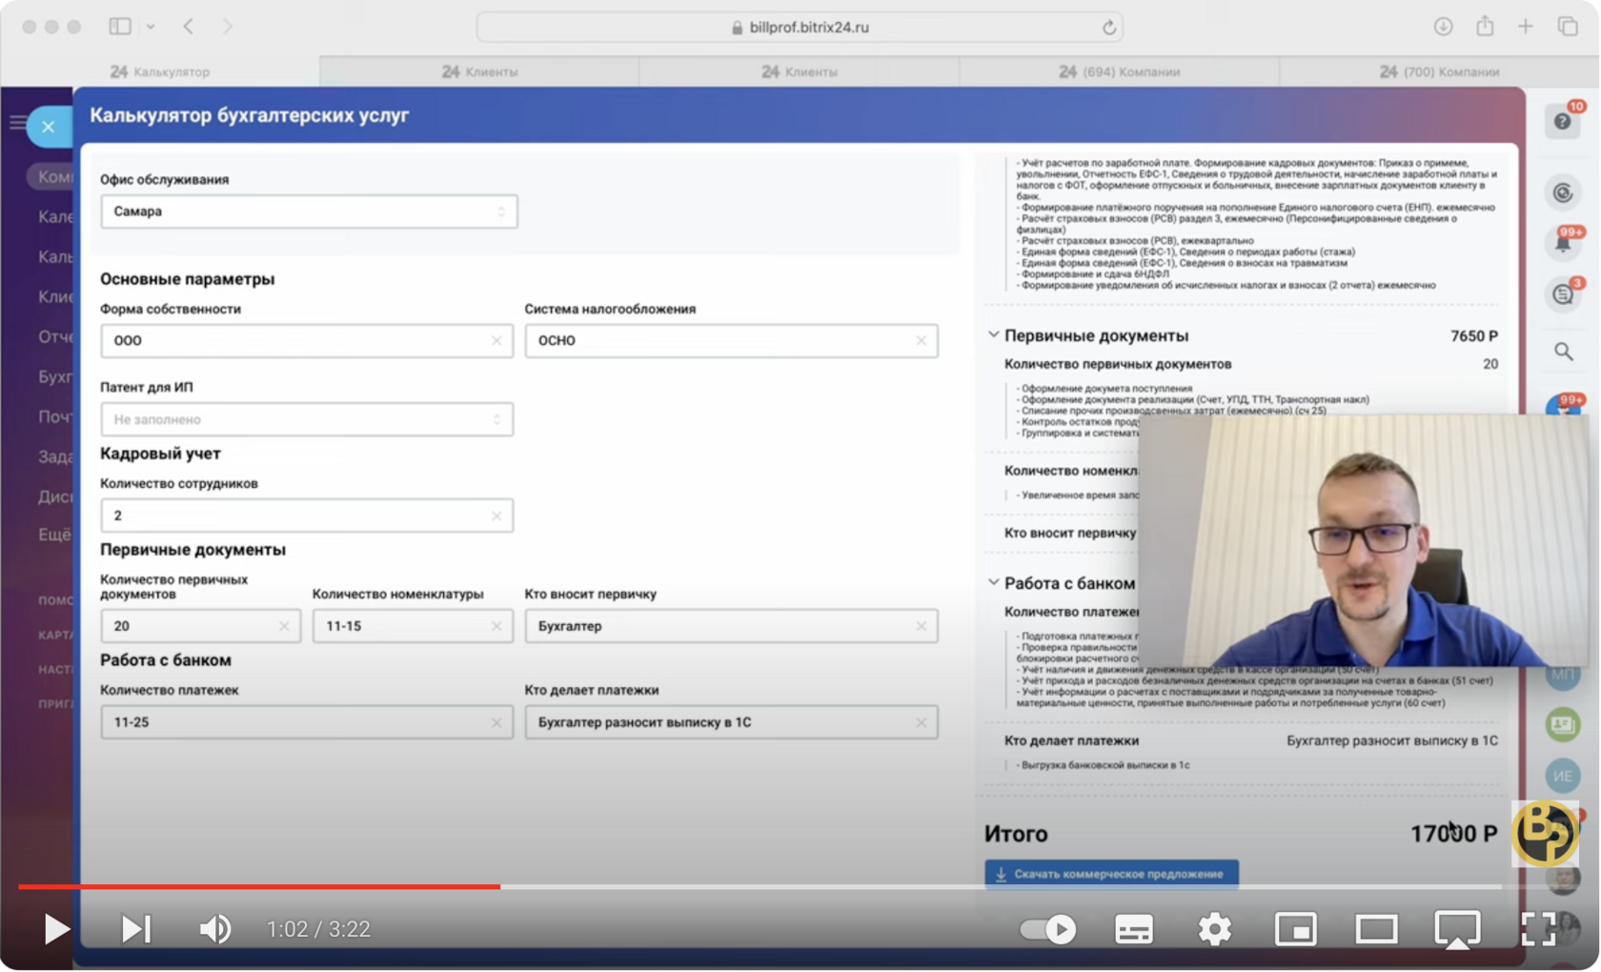Edit Количество первичных документов input with 20
The width and height of the screenshot is (1601, 972).
tap(200, 626)
